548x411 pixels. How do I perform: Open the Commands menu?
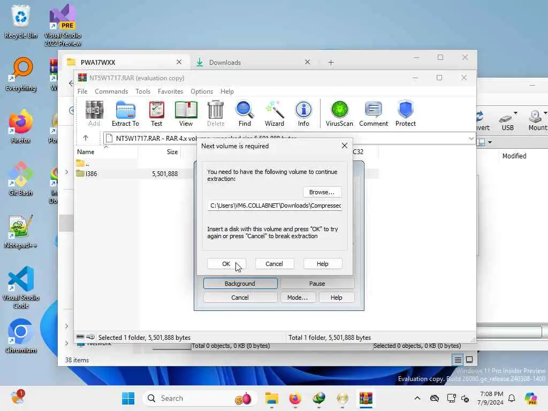pos(111,91)
